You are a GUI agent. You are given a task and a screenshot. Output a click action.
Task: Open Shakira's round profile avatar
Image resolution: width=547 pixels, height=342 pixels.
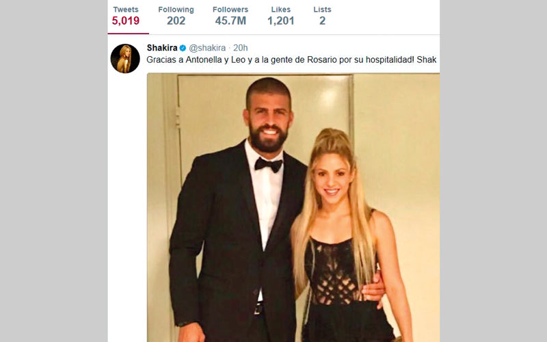click(x=125, y=59)
